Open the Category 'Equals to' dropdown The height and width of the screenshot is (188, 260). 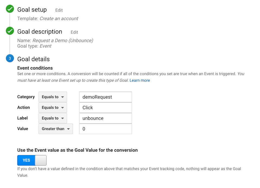(53, 97)
